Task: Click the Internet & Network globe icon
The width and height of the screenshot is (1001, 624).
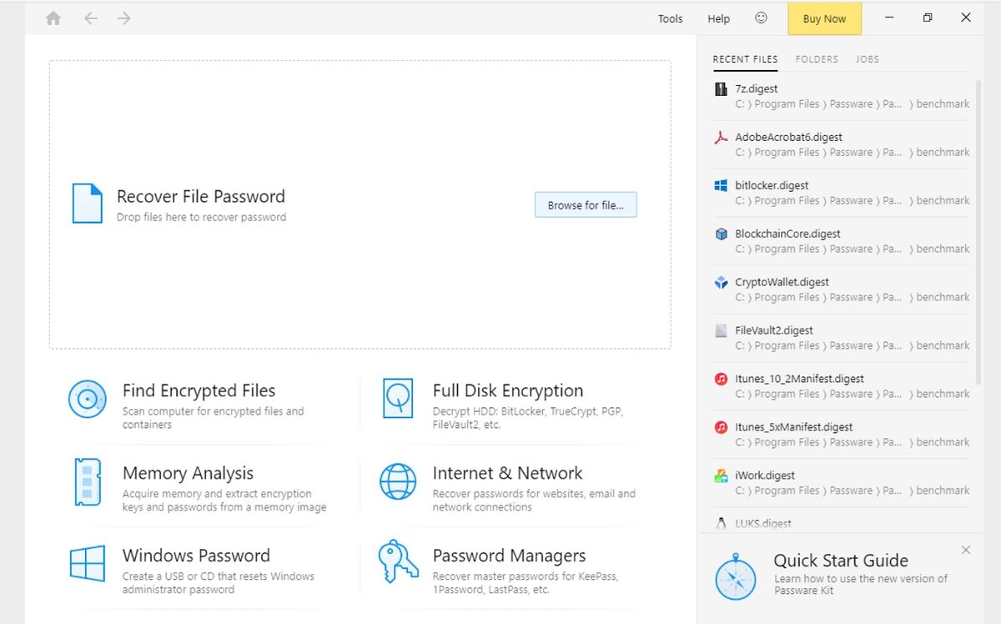Action: point(398,482)
